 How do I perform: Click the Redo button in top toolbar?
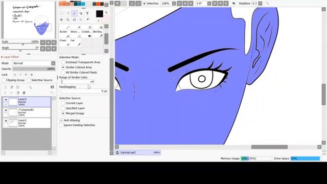coord(124,4)
